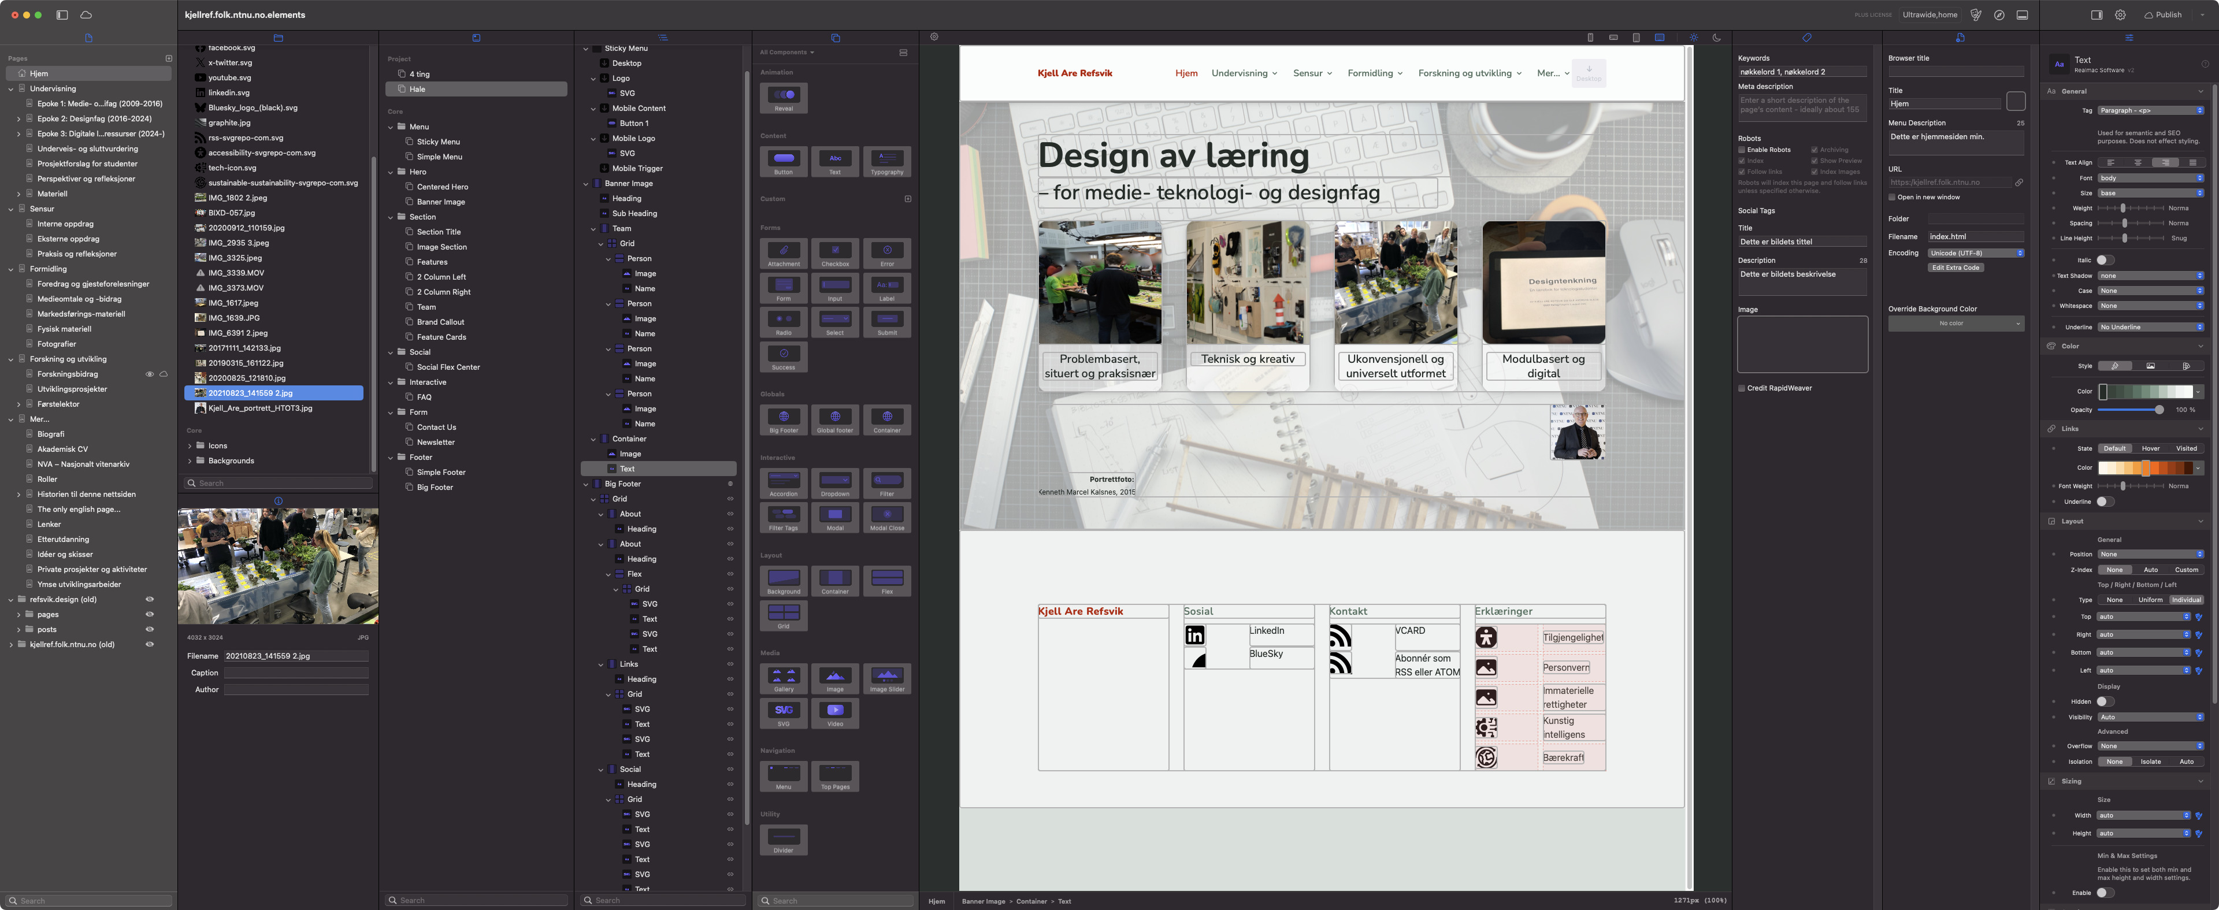
Task: Expand the Icons folder
Action: pyautogui.click(x=190, y=446)
